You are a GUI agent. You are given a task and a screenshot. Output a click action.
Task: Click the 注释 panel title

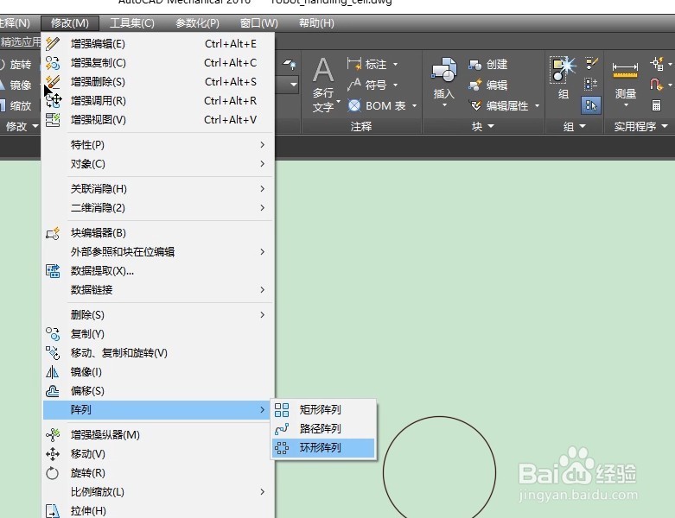click(361, 126)
